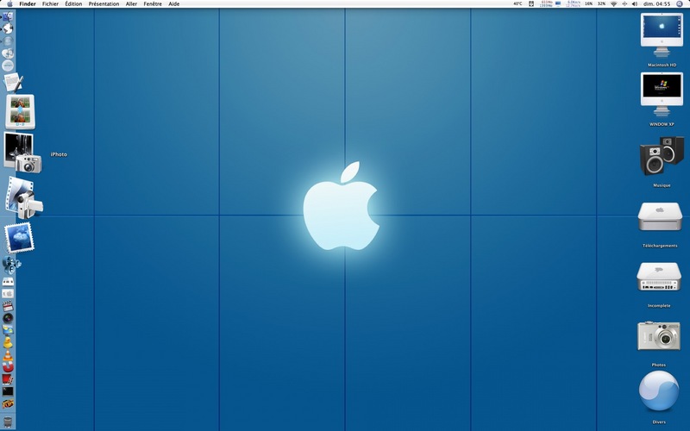Screen dimensions: 690x431
Task: Click the 16% status indicator
Action: (588, 3)
